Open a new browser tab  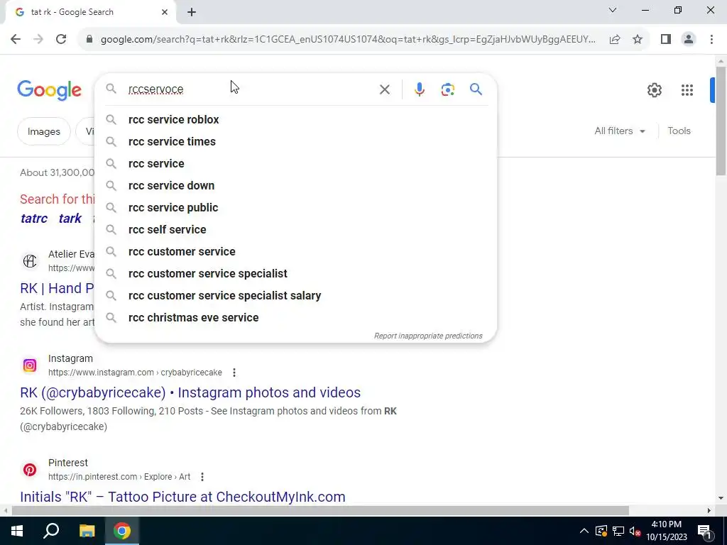pos(192,12)
